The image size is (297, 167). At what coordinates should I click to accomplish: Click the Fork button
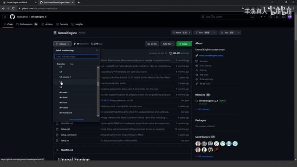point(203,32)
